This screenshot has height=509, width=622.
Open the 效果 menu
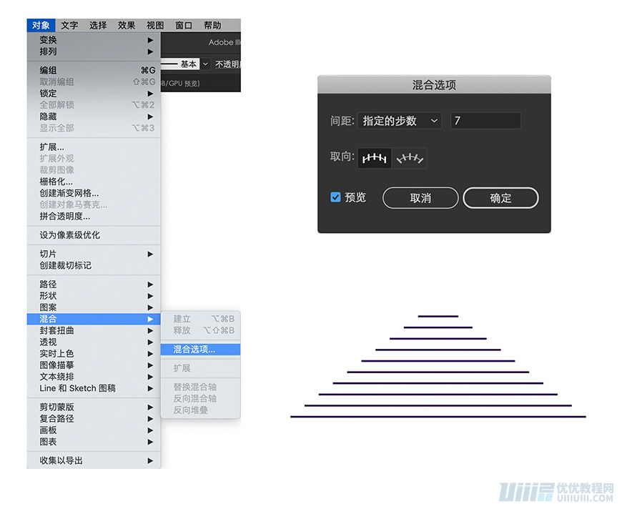(127, 26)
